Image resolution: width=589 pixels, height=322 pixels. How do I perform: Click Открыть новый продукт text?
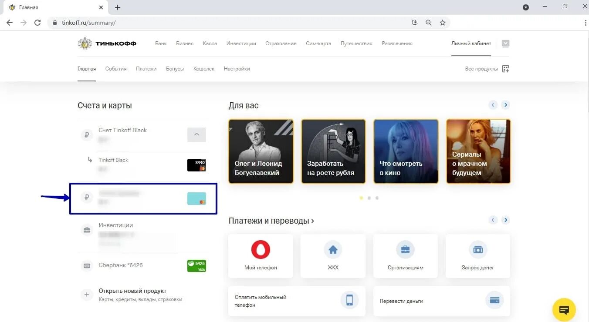pos(132,291)
